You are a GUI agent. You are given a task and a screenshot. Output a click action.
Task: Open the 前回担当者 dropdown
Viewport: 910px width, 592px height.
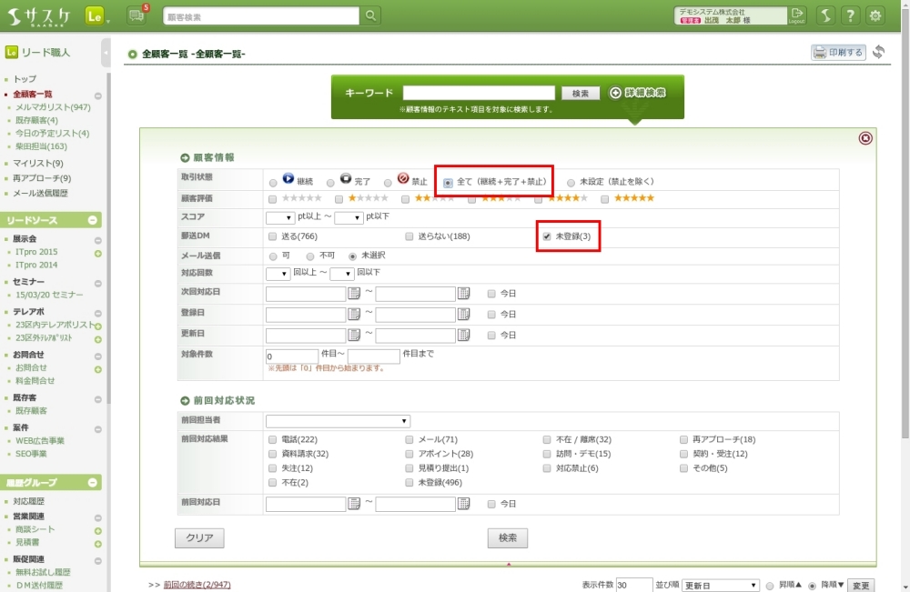point(338,421)
